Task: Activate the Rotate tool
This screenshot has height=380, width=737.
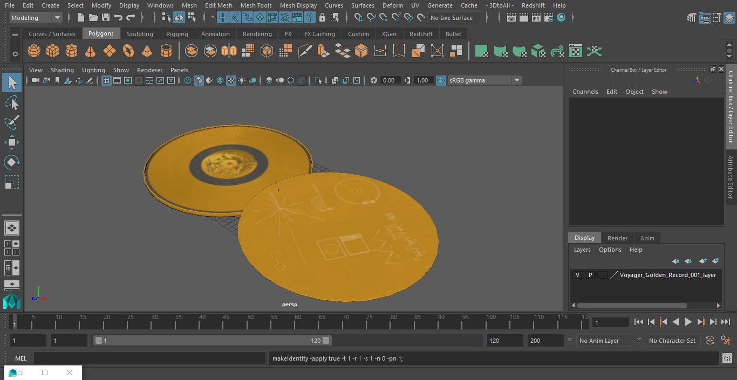Action: click(12, 162)
